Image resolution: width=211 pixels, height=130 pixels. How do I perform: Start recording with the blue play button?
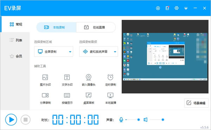(11, 119)
